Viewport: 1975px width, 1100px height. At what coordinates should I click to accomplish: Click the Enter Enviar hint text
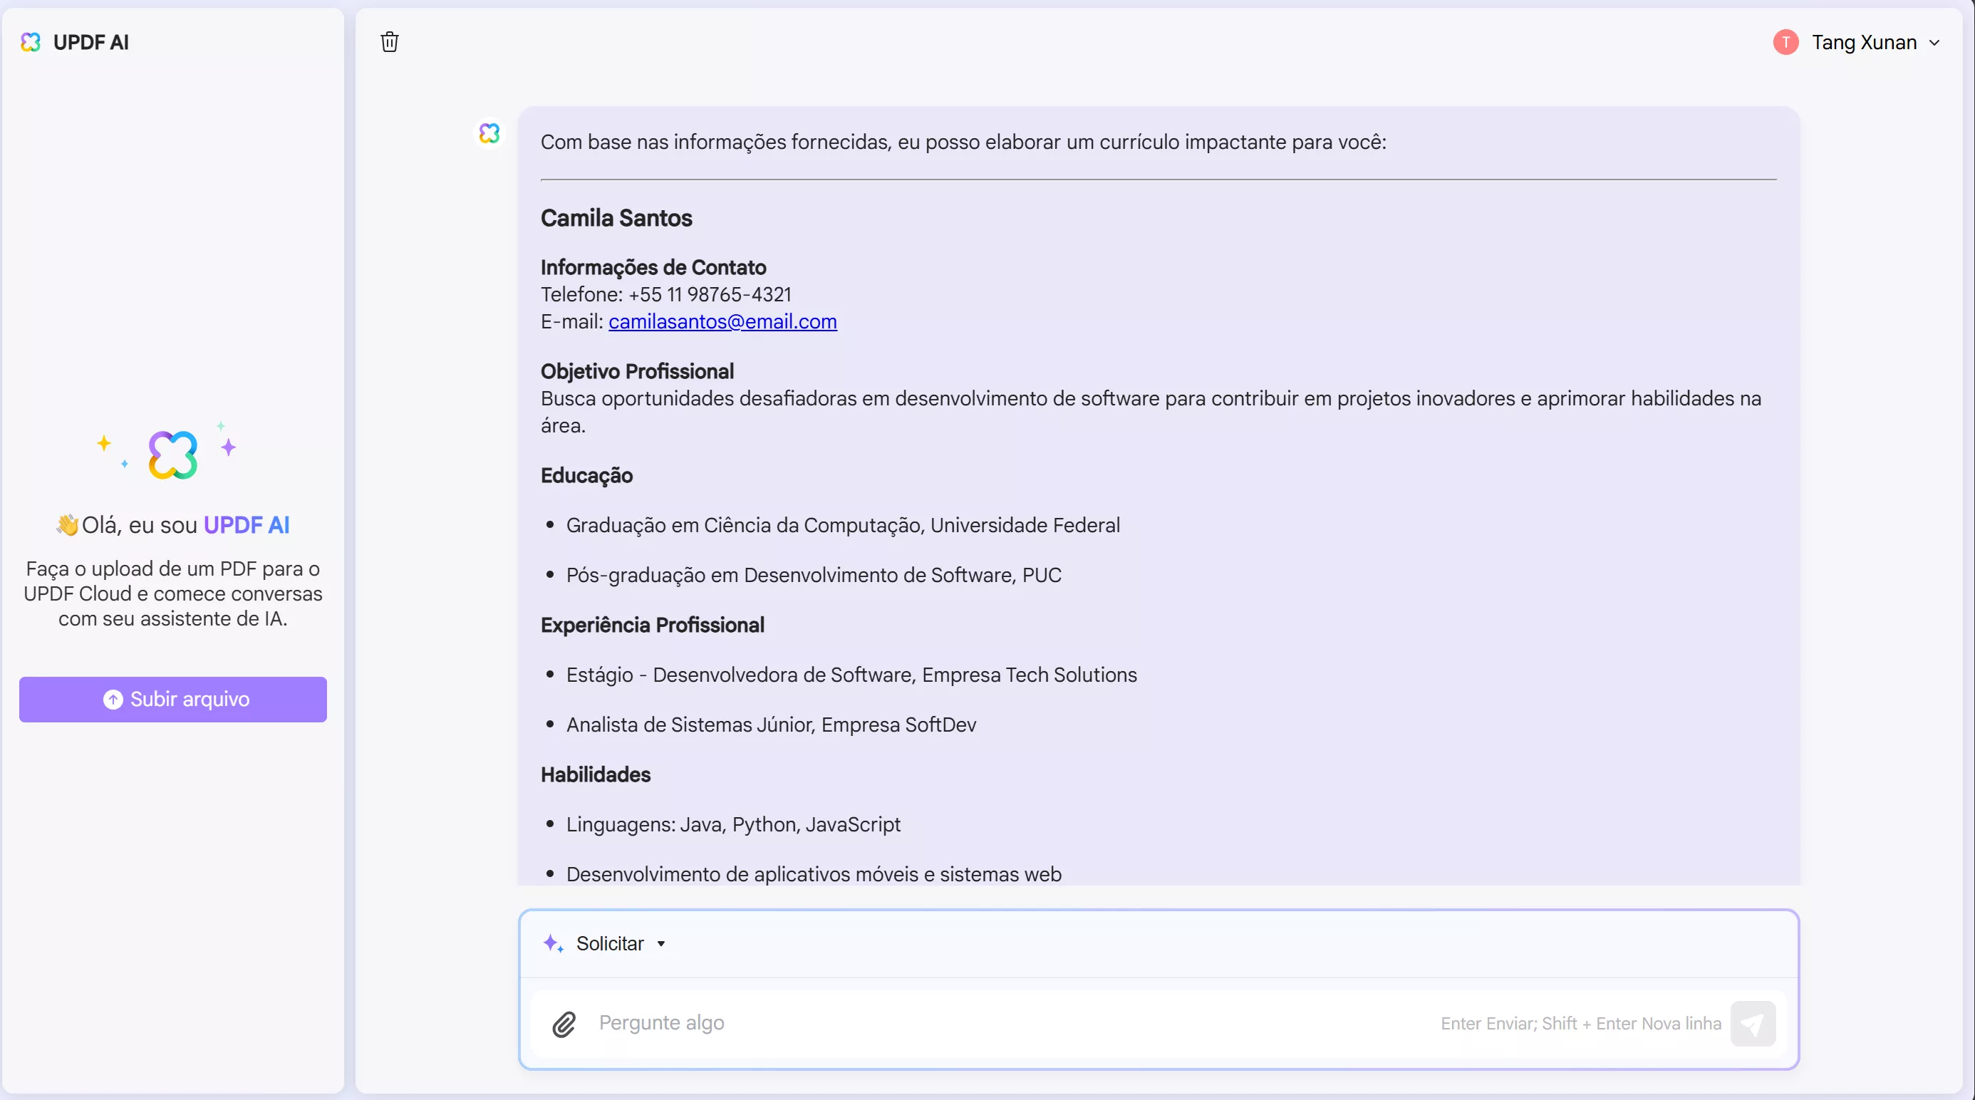coord(1580,1023)
